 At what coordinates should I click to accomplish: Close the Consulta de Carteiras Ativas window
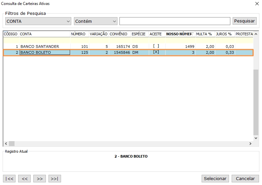(x=257, y=4)
